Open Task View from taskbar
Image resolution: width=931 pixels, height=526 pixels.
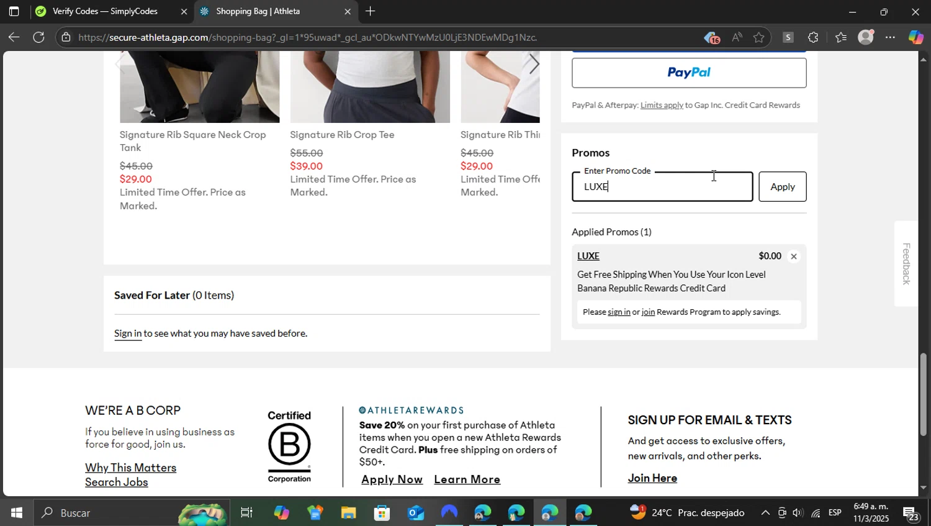click(x=246, y=513)
